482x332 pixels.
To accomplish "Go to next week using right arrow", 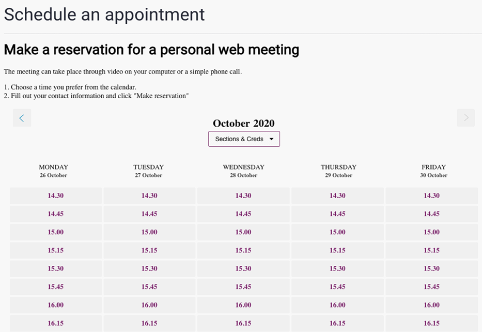I will click(x=466, y=118).
